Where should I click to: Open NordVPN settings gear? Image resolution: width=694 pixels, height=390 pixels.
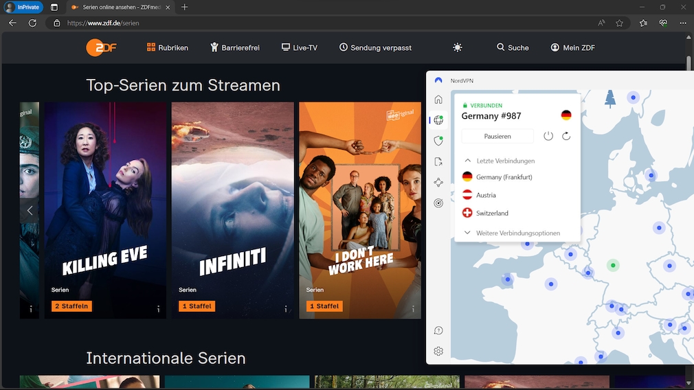[x=438, y=351]
